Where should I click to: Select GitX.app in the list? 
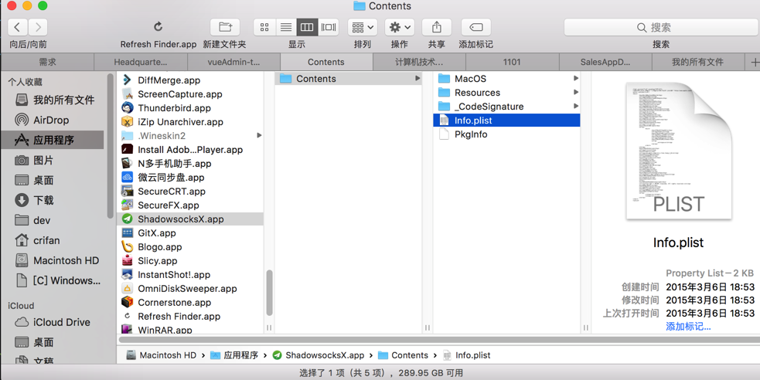[190, 232]
